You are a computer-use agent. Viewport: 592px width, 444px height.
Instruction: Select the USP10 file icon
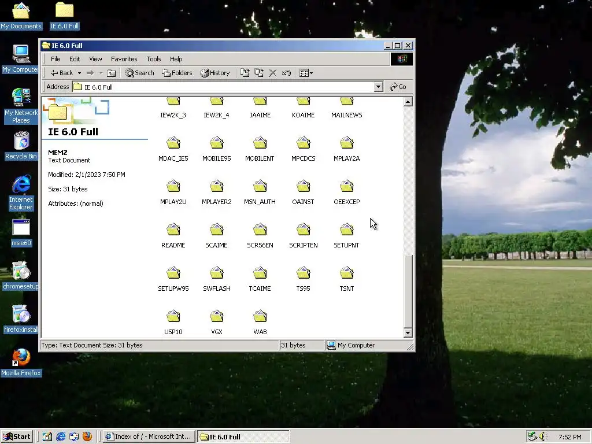[173, 316]
